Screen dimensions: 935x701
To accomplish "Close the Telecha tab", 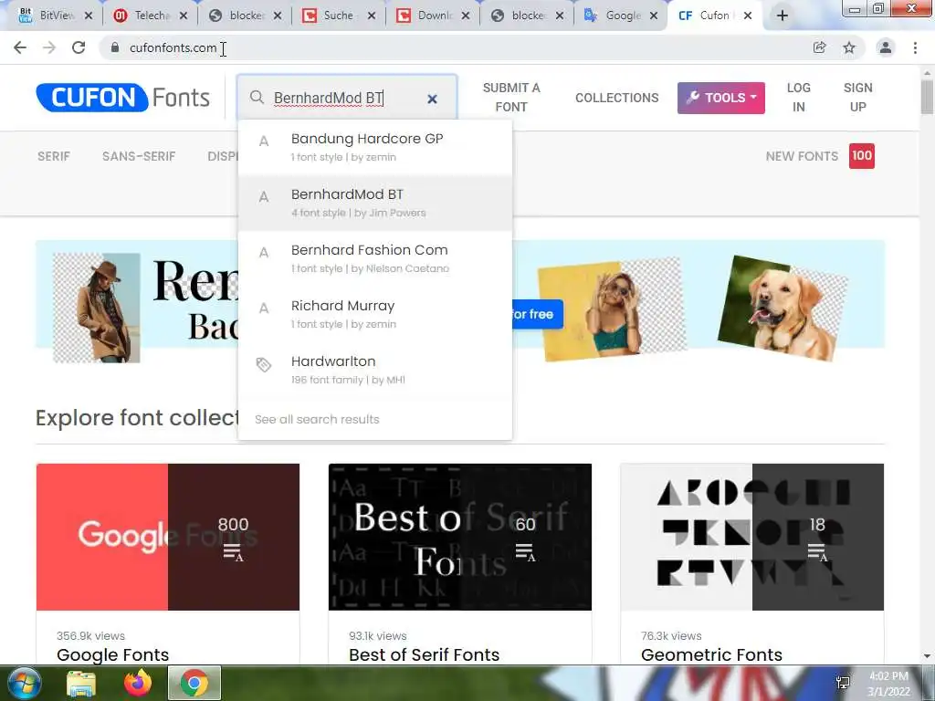I will [183, 16].
